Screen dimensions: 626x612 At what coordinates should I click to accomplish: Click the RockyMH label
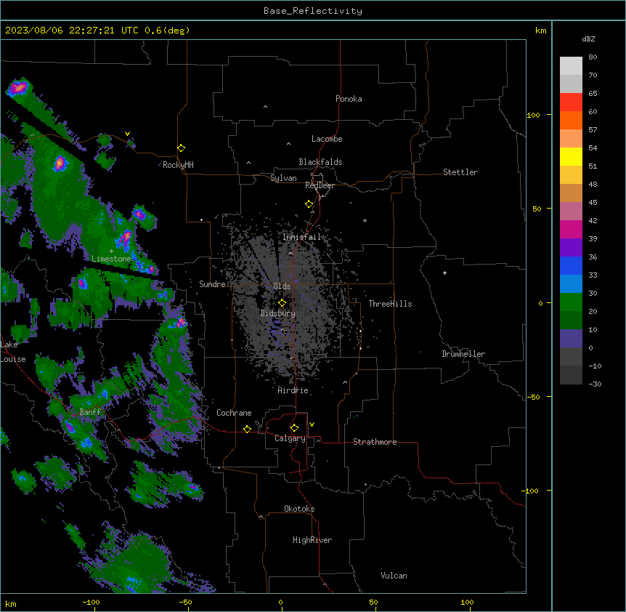[178, 165]
